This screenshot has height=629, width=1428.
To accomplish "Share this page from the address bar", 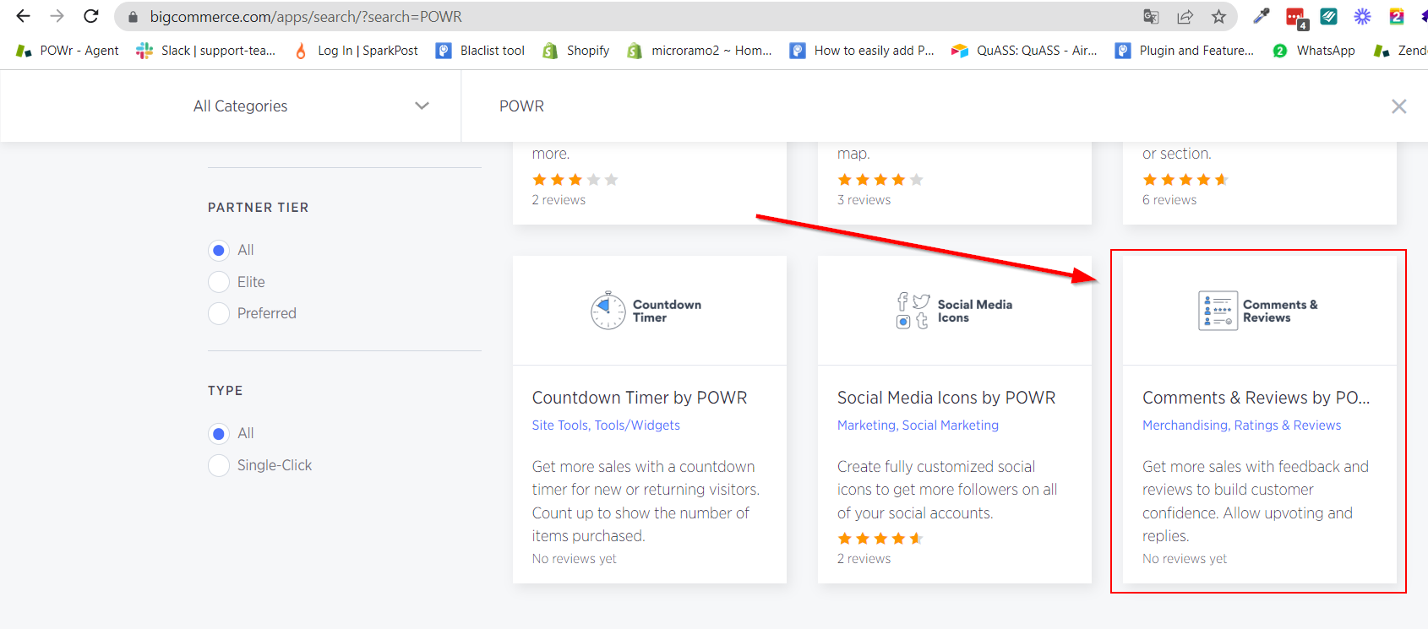I will 1185,17.
